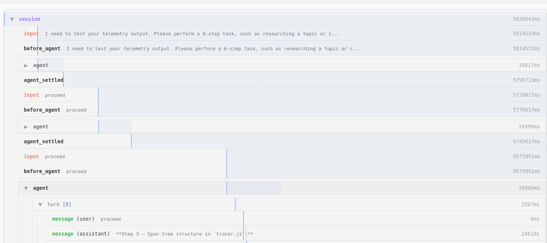This screenshot has width=547, height=243.
Task: Select the session label
Action: [x=29, y=19]
